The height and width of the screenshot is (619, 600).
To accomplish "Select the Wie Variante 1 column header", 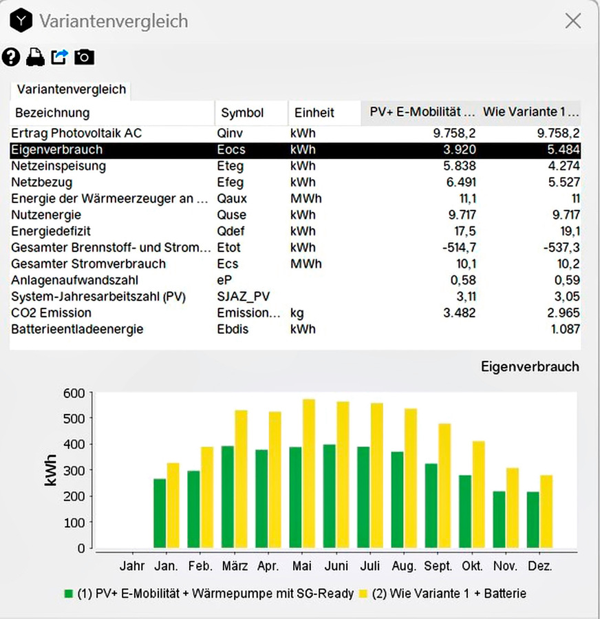I will (531, 112).
